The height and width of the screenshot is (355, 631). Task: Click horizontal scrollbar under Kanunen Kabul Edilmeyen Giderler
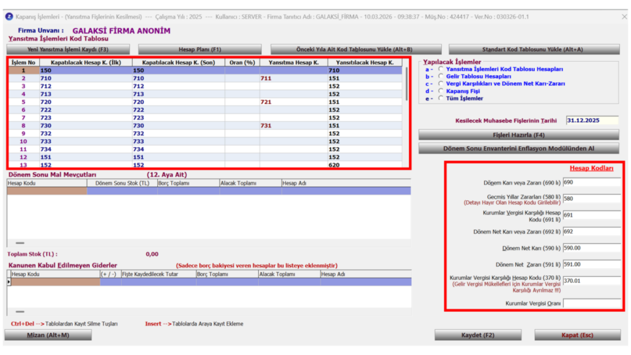click(x=20, y=311)
